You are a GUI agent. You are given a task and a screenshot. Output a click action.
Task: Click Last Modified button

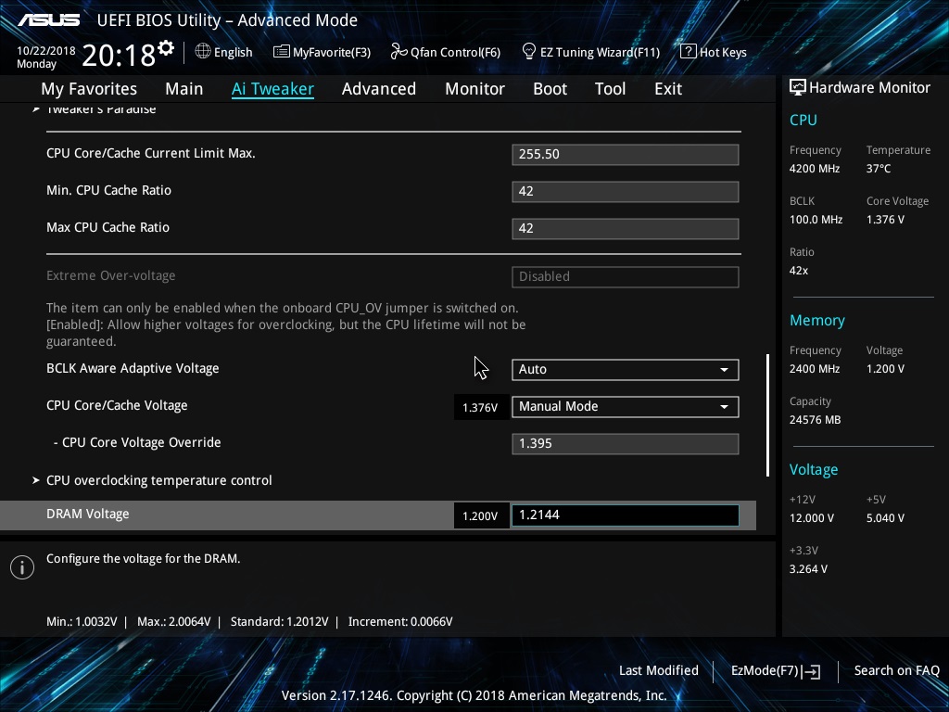click(659, 670)
